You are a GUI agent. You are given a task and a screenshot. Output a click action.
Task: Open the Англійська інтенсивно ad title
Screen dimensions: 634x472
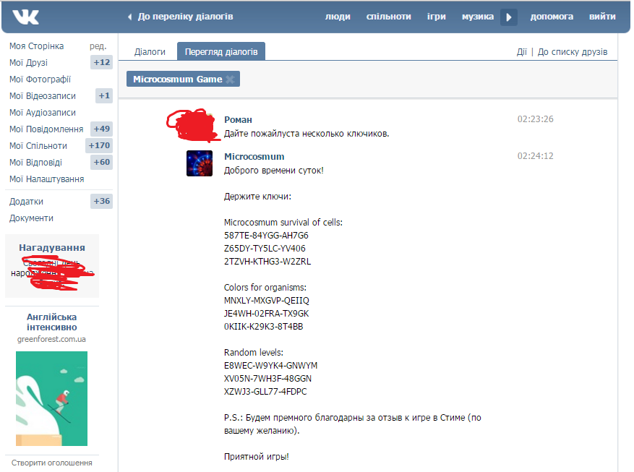(52, 322)
